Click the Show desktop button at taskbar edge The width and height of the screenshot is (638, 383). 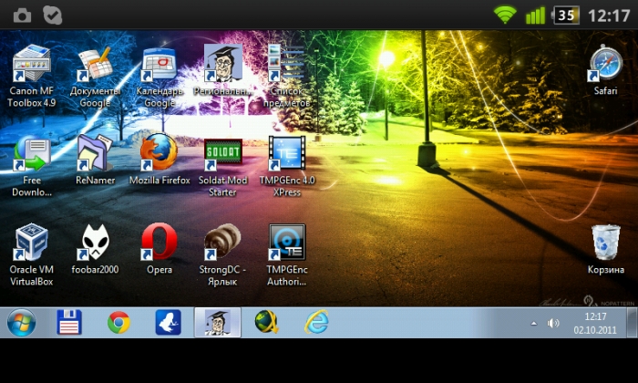click(632, 322)
